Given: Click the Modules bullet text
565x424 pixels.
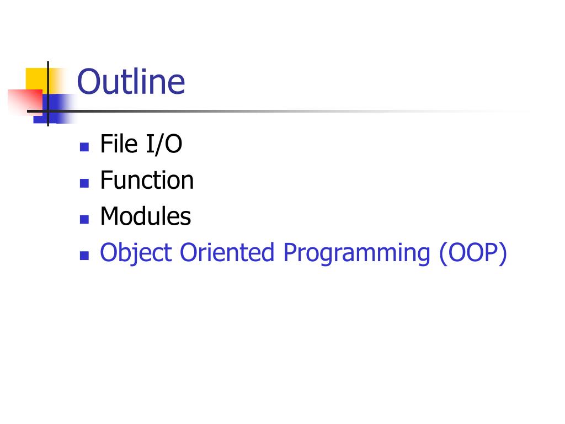Looking at the screenshot, I should pos(146,216).
